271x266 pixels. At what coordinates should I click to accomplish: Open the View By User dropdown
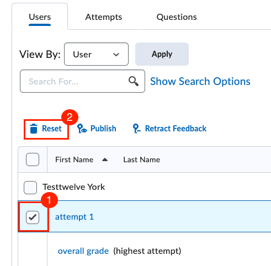click(x=96, y=54)
